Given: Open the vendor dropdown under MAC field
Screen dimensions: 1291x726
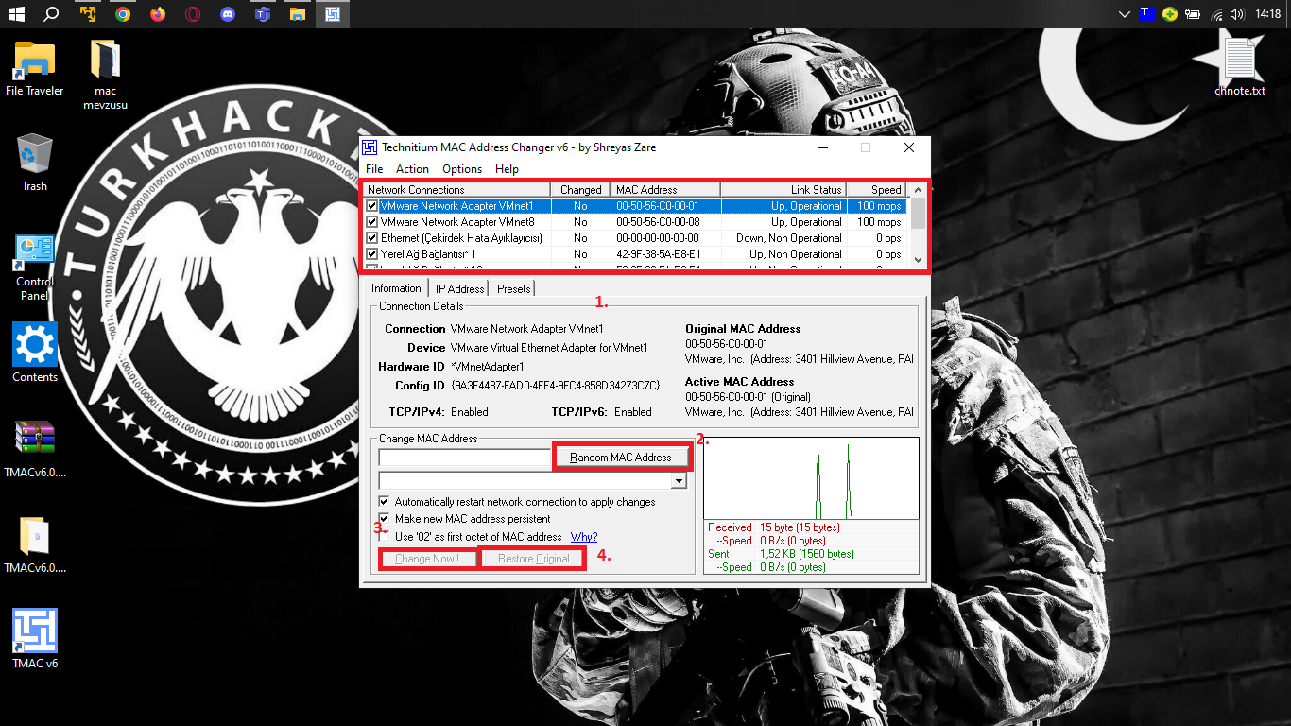Looking at the screenshot, I should pyautogui.click(x=678, y=481).
